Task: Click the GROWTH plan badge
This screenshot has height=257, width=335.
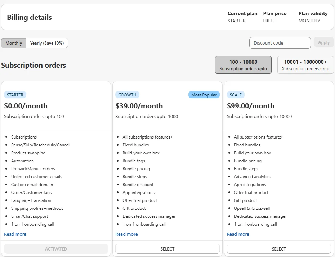Action: click(x=127, y=95)
